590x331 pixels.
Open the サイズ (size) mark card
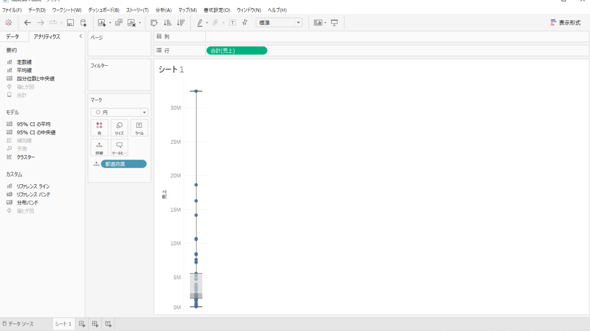[119, 128]
